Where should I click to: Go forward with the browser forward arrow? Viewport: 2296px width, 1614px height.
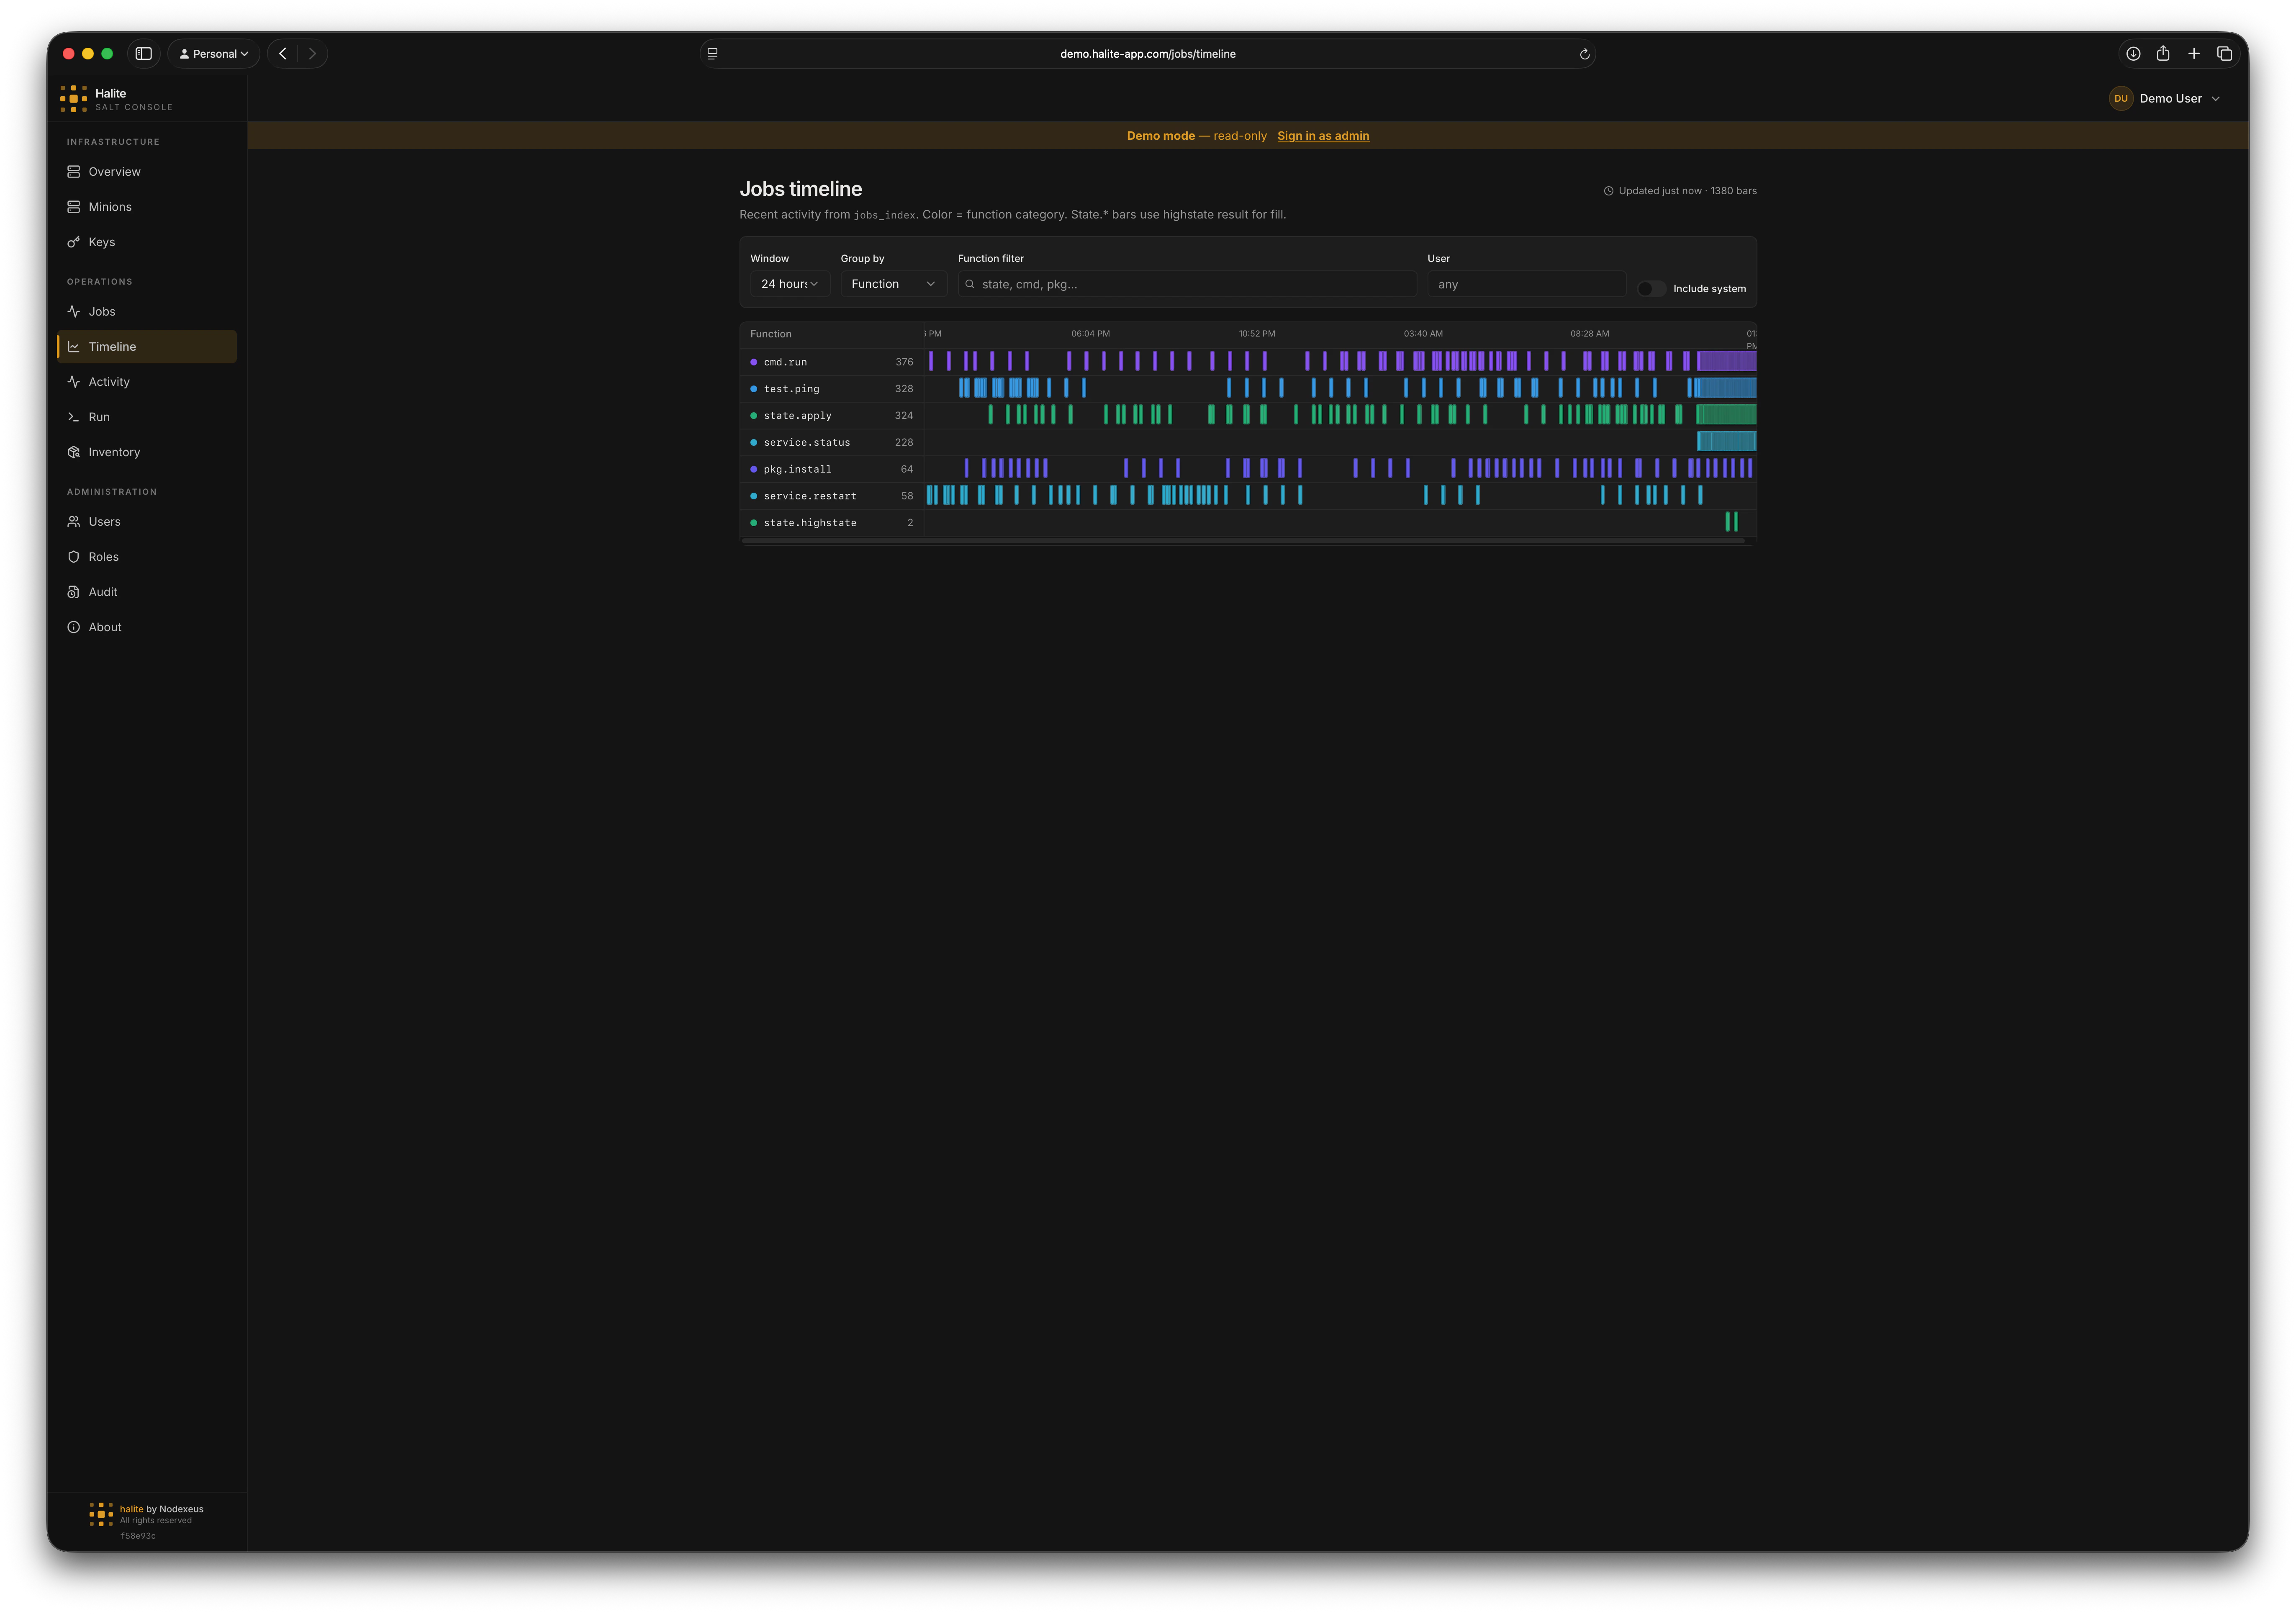click(312, 54)
